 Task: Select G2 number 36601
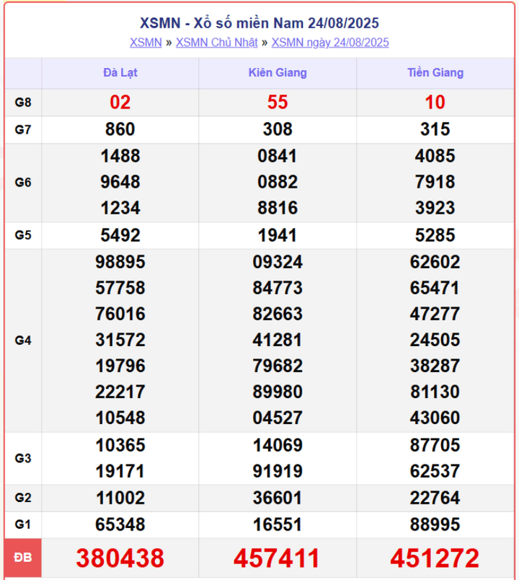tap(278, 498)
